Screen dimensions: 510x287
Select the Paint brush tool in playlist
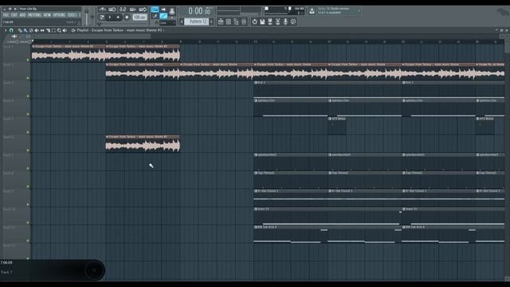25,30
